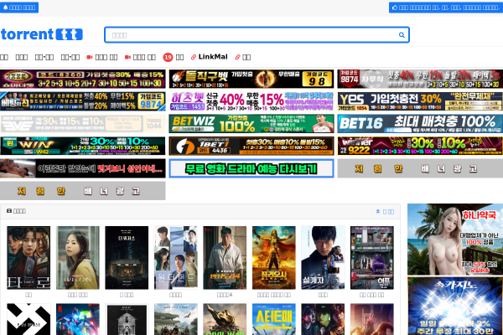The height and width of the screenshot is (335, 503).
Task: Open the 히츠벳 40% 15% banner
Action: coord(251,101)
